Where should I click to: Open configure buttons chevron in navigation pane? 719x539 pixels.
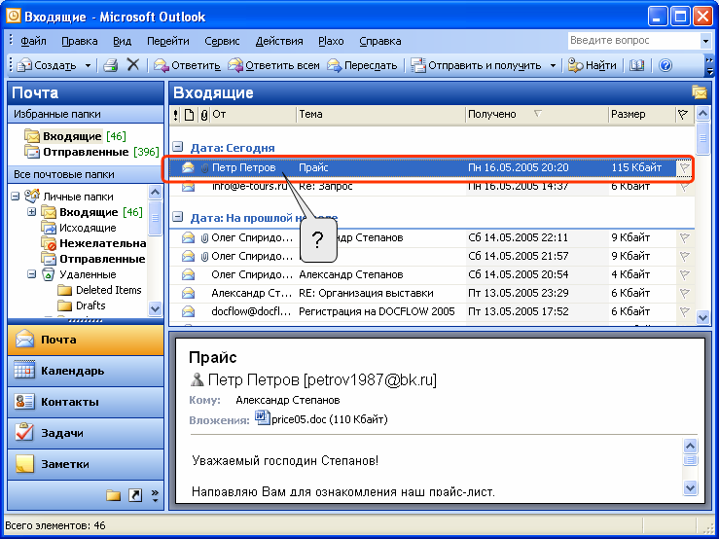155,495
